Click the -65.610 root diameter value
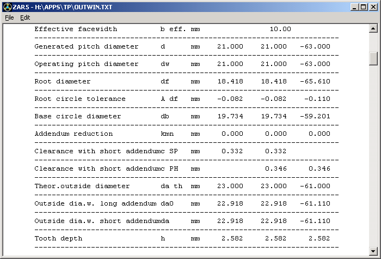Screen dimensions: 381x259 tap(315, 81)
